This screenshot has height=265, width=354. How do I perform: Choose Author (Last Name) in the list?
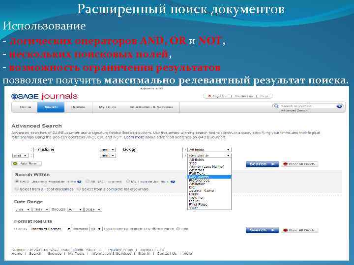coord(209,167)
